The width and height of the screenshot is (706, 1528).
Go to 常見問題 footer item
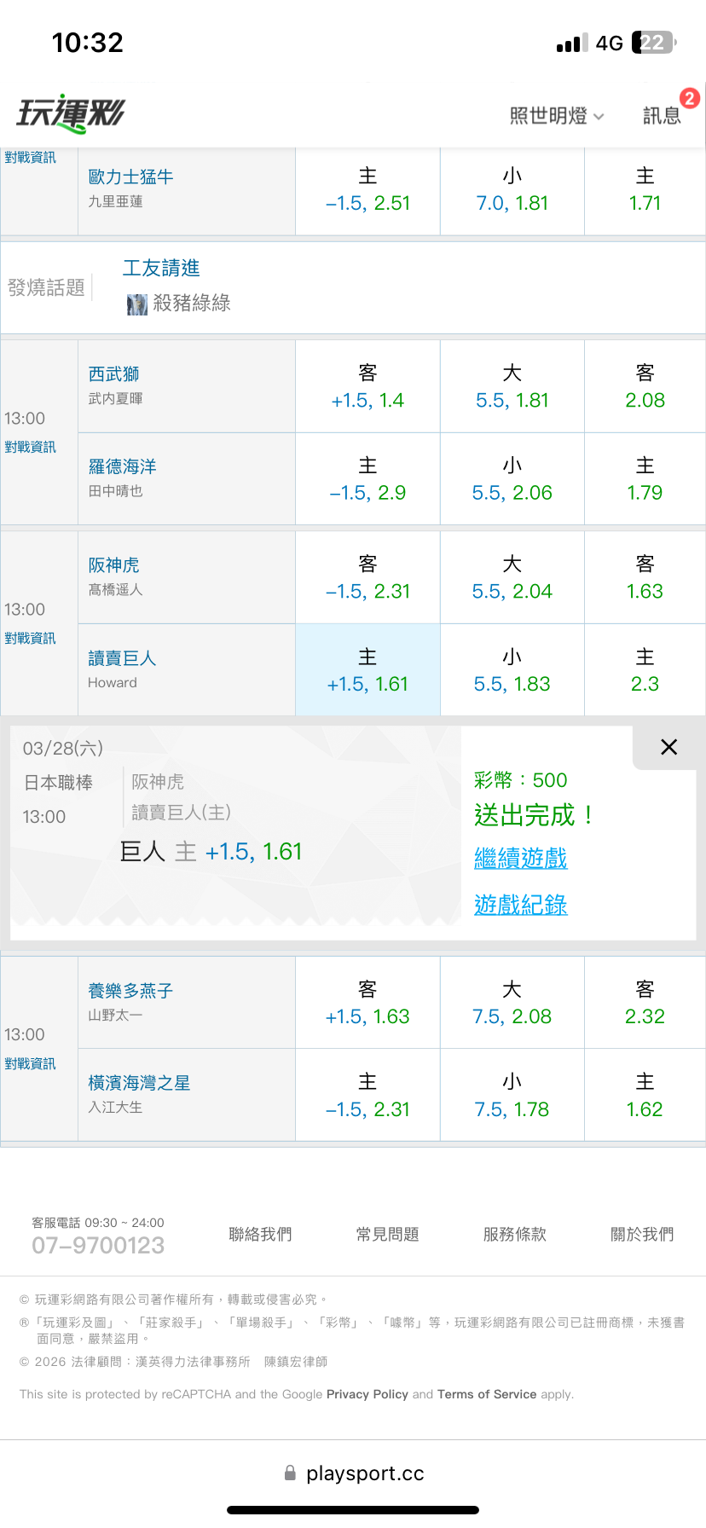tap(387, 1234)
